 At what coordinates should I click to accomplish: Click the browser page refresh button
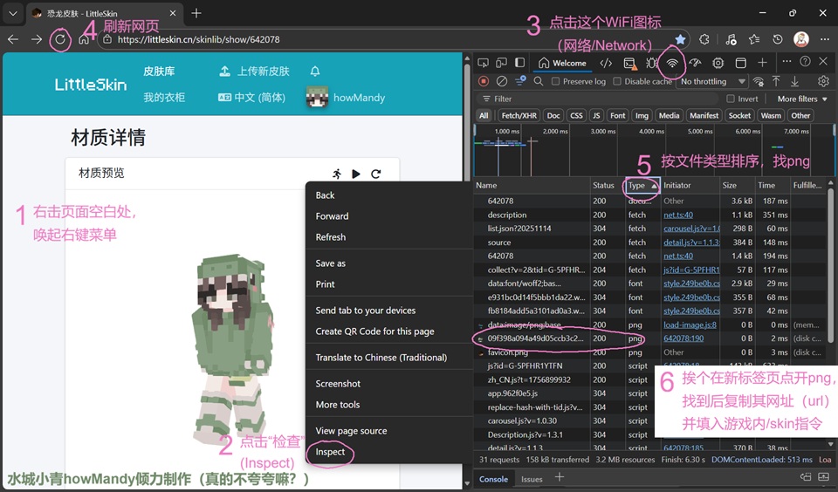(x=60, y=39)
